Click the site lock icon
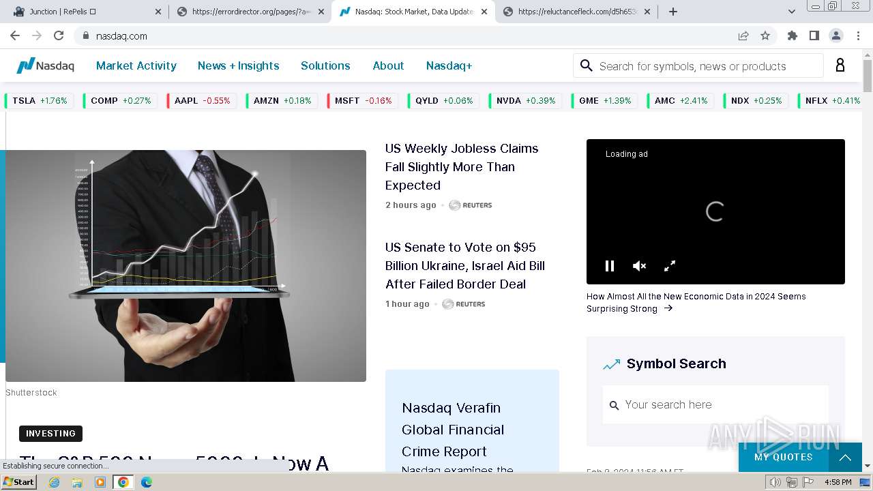Image resolution: width=873 pixels, height=491 pixels. (x=85, y=35)
